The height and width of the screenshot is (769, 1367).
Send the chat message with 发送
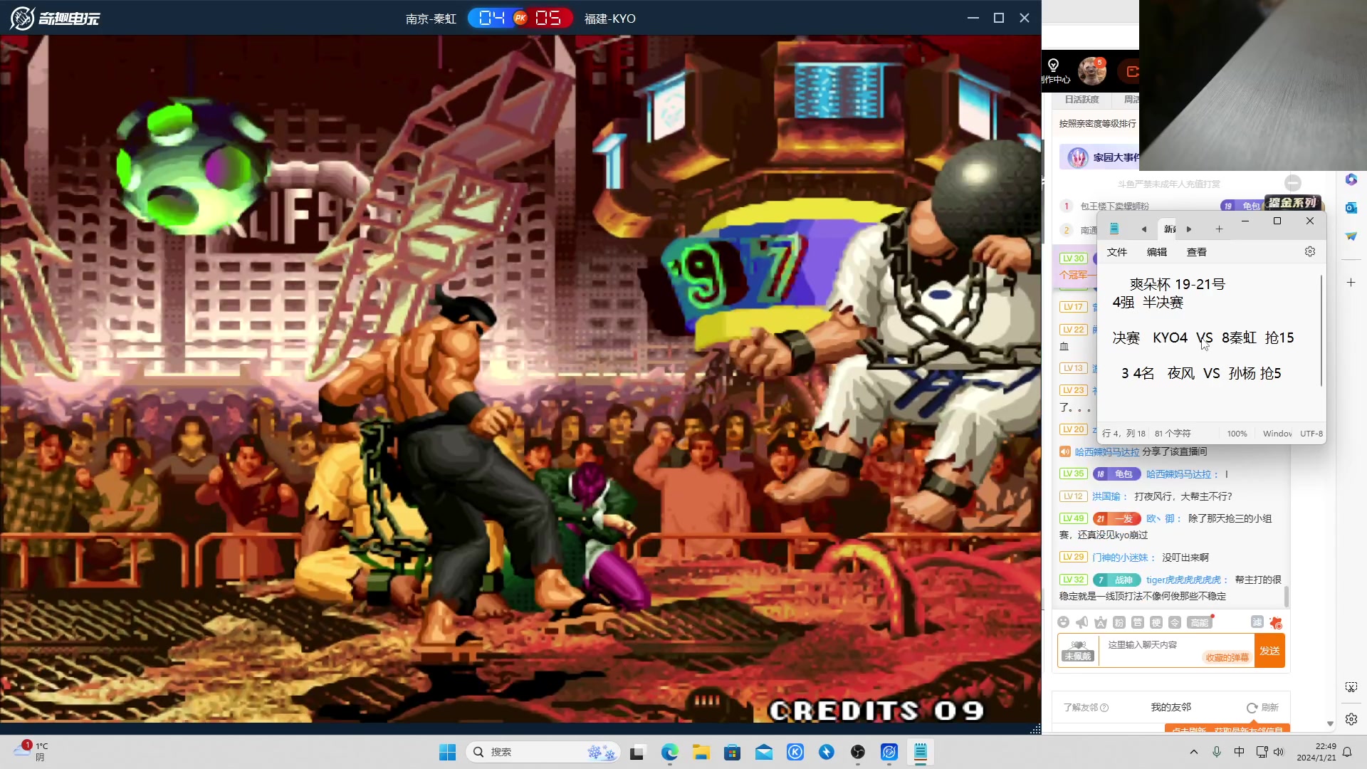tap(1269, 651)
